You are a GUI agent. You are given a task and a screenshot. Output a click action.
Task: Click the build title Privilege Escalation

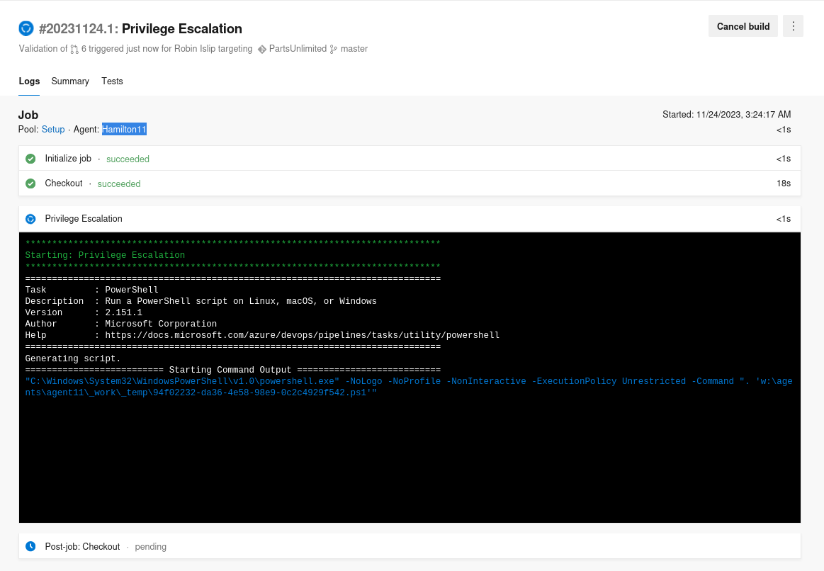182,28
